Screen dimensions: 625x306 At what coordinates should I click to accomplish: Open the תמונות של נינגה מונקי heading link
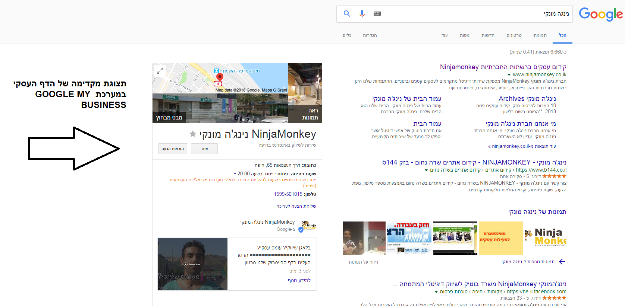537,212
